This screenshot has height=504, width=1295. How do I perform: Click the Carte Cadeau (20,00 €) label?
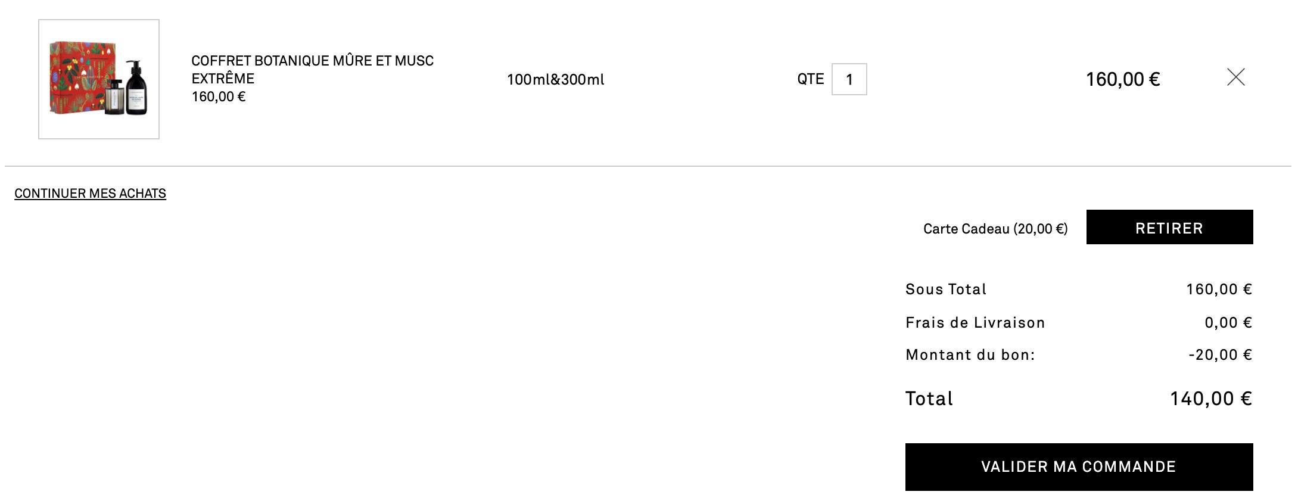(x=995, y=229)
